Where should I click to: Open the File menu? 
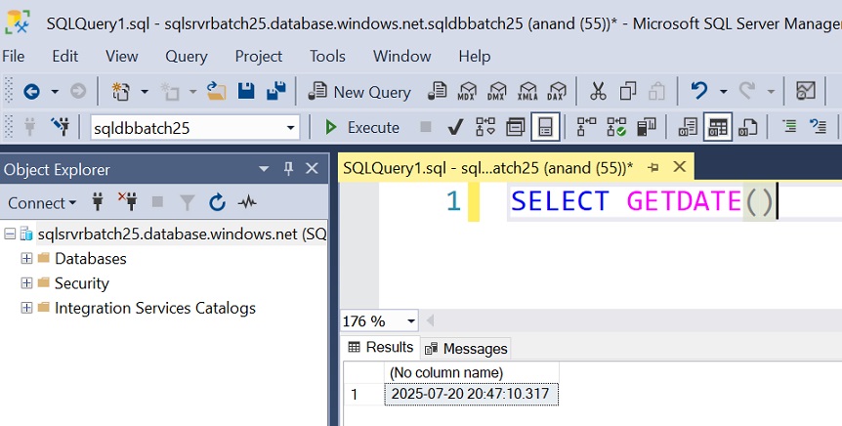14,56
